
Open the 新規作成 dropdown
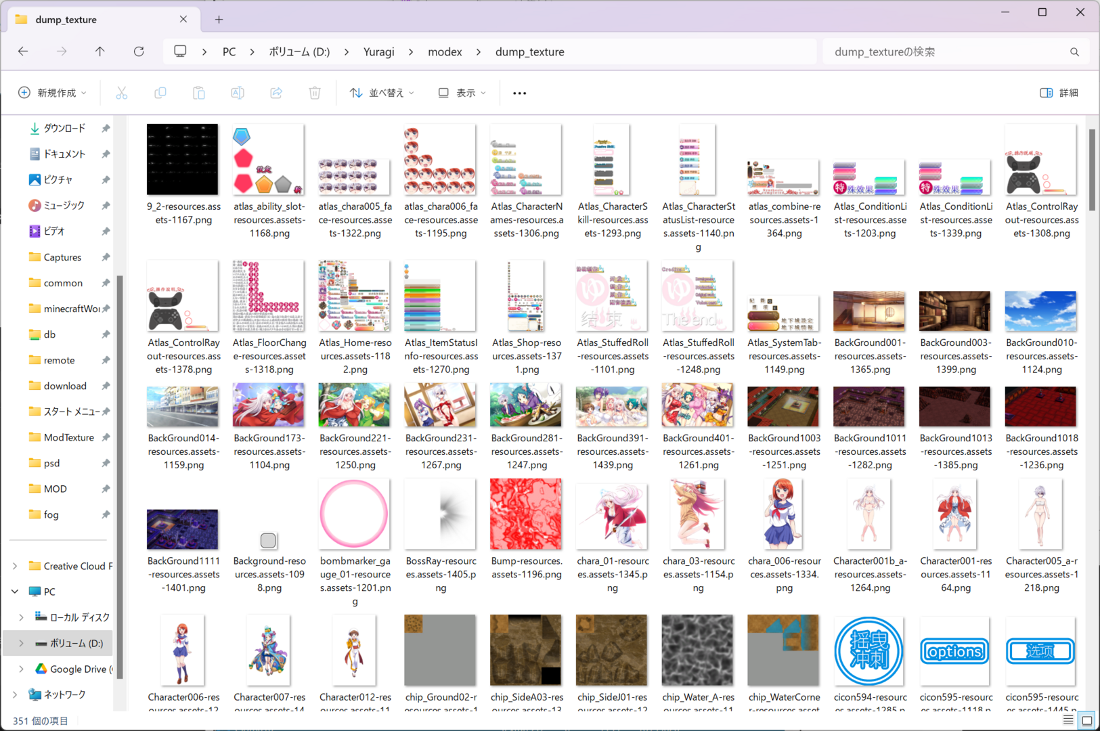coord(53,93)
